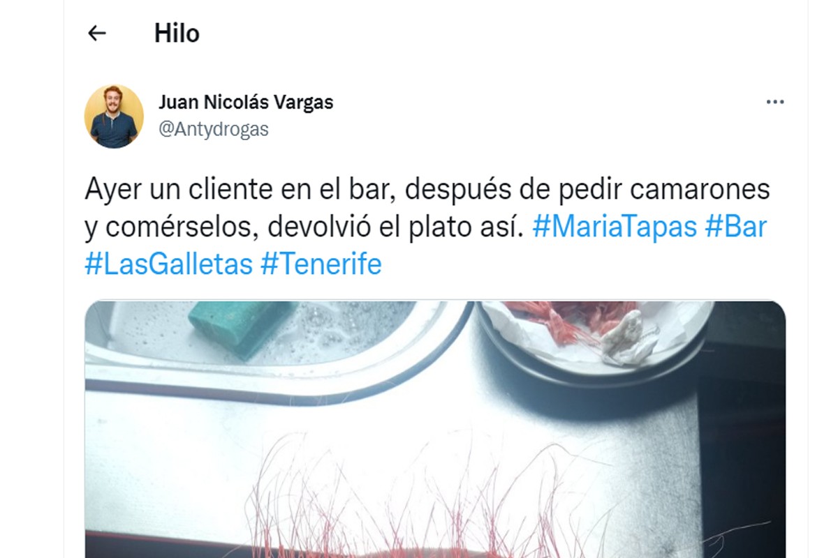
Task: Click the display name Juan Nicolás Vargas
Action: click(x=246, y=103)
